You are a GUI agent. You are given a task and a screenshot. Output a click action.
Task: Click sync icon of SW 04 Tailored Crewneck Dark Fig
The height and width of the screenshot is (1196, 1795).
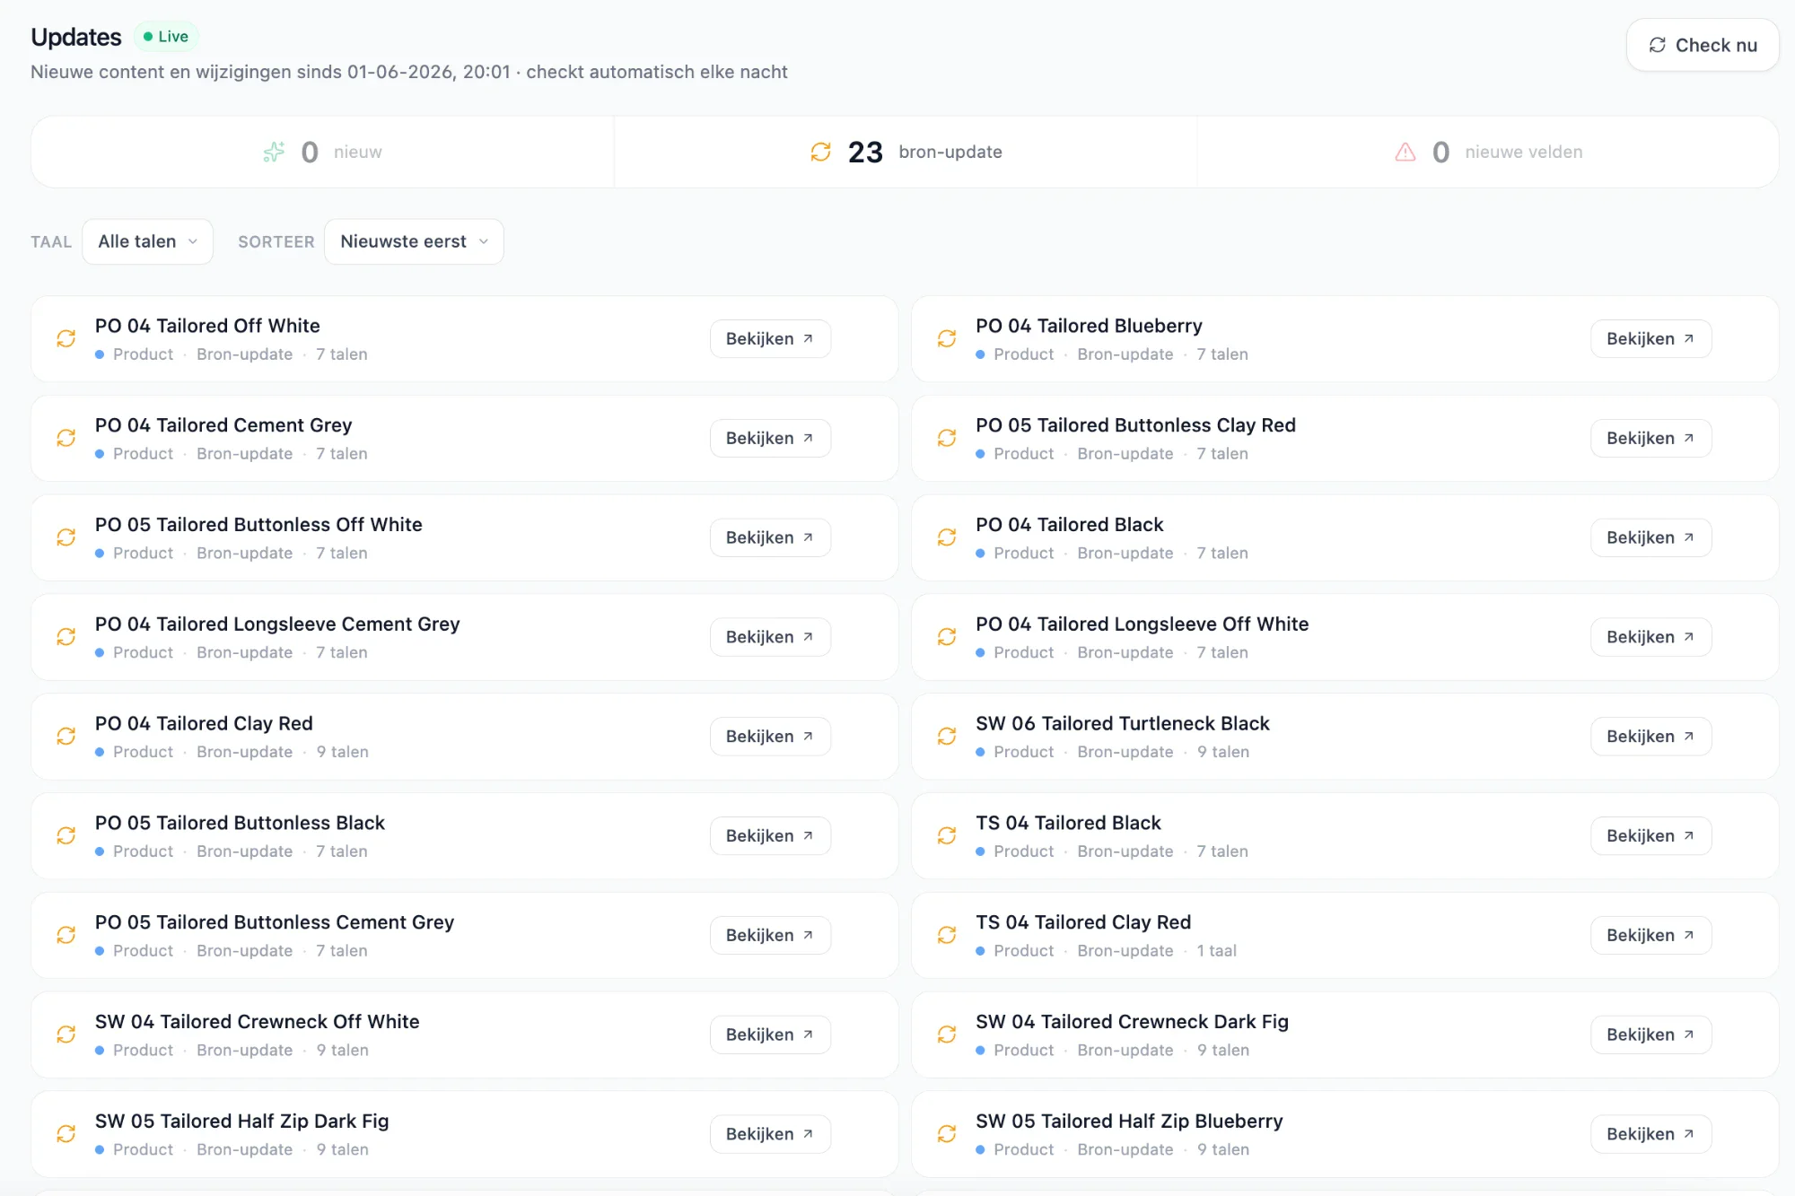point(947,1034)
